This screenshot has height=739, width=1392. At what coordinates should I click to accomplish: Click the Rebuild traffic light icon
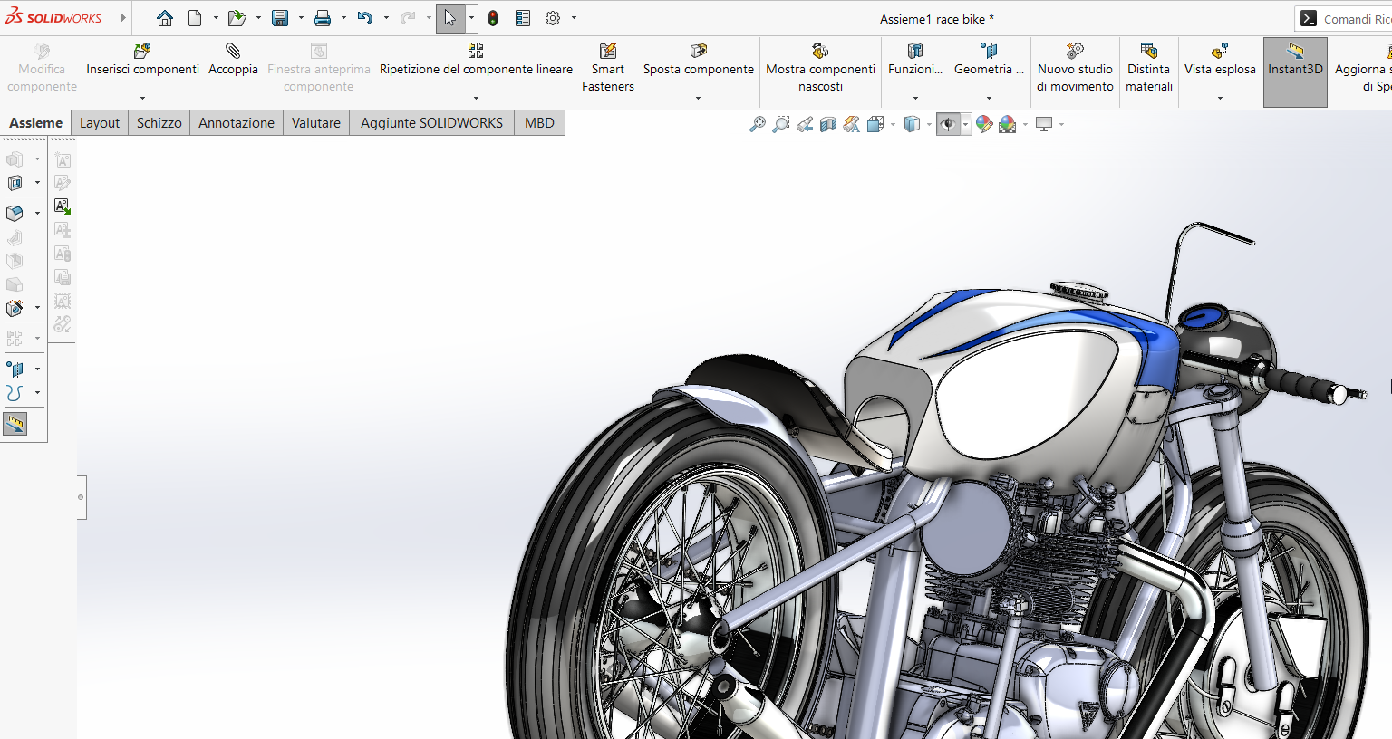tap(493, 18)
